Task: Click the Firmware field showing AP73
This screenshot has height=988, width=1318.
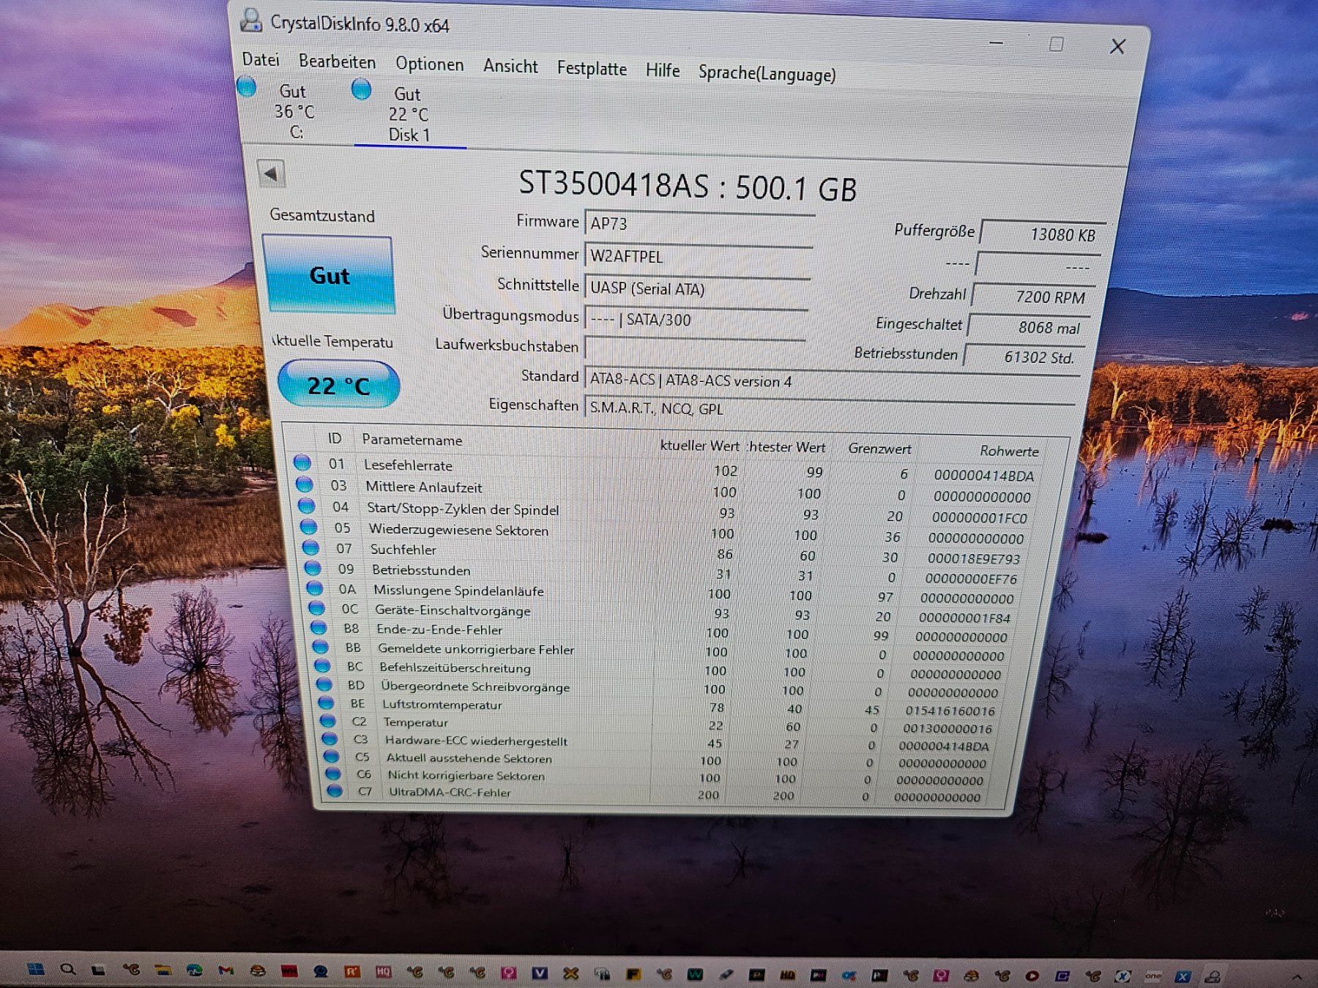Action: (x=699, y=224)
